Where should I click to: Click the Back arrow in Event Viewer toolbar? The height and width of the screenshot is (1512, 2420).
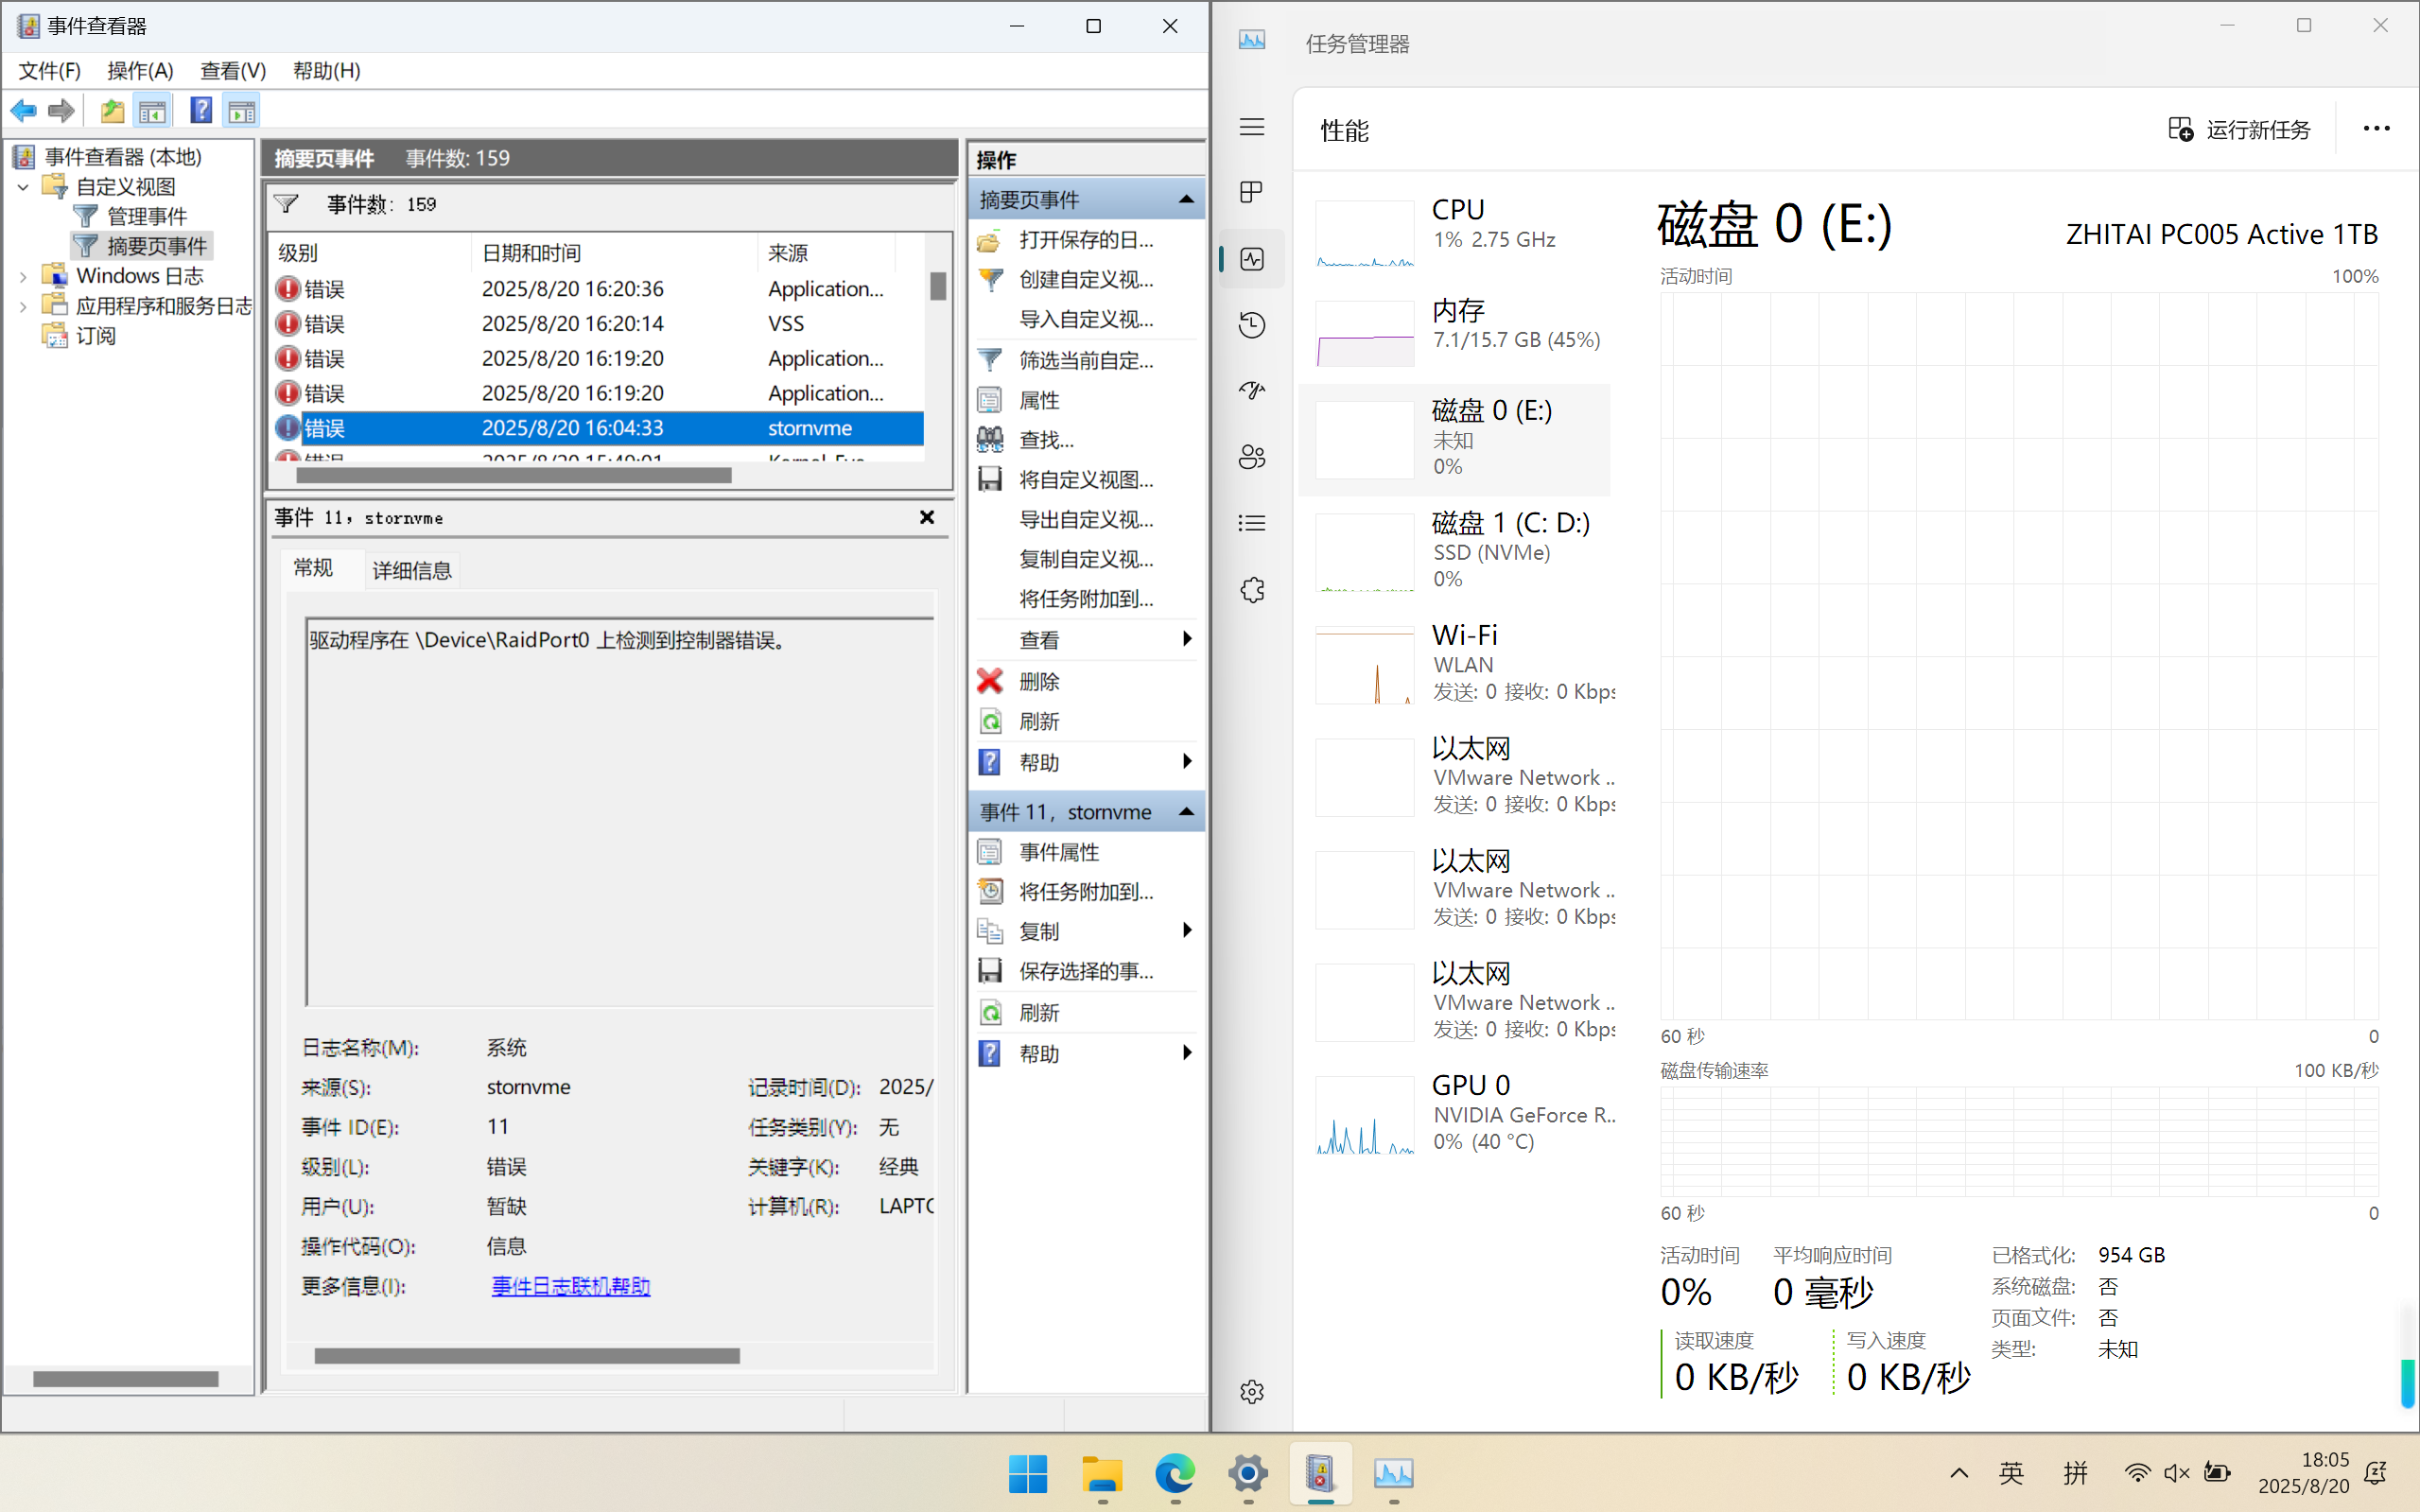coord(24,111)
